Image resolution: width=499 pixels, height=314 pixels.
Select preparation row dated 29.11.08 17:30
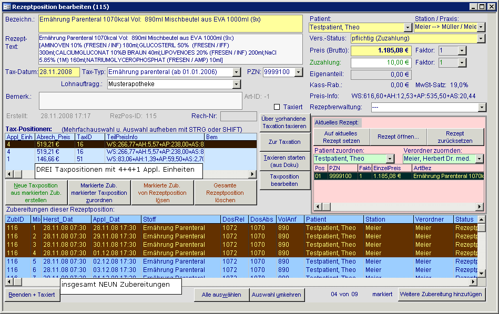241,236
